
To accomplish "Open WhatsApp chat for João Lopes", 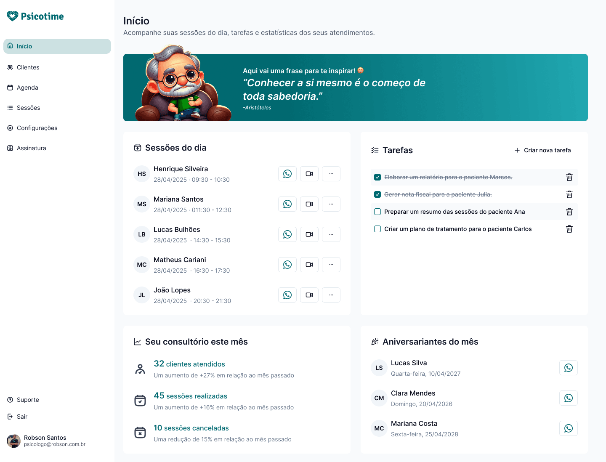I will [x=287, y=295].
